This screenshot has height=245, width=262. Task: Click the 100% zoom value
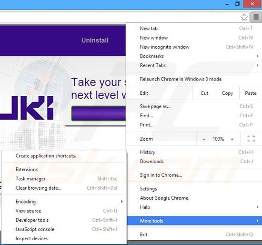(218, 139)
